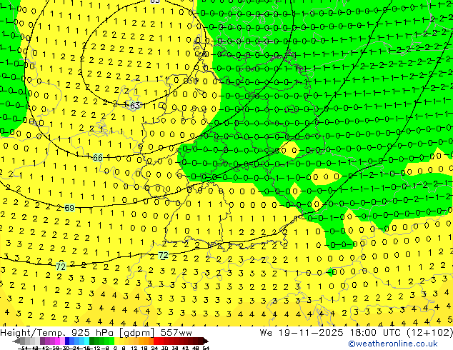
Task: Click the 54 value on the scale
Action: pyautogui.click(x=205, y=348)
